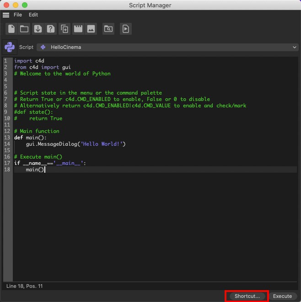Open the help question-mark icon
This screenshot has height=302, width=301.
point(50,29)
